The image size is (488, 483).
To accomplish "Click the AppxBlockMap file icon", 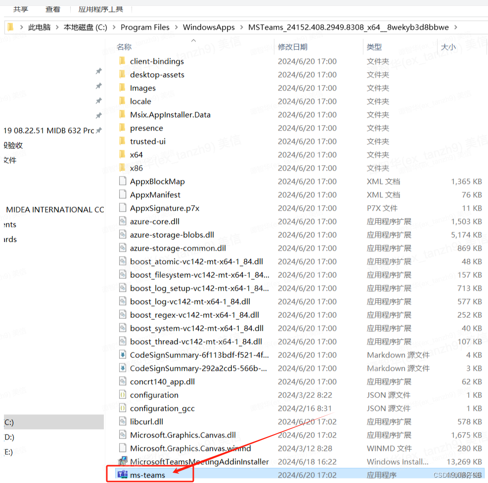I will coord(123,181).
